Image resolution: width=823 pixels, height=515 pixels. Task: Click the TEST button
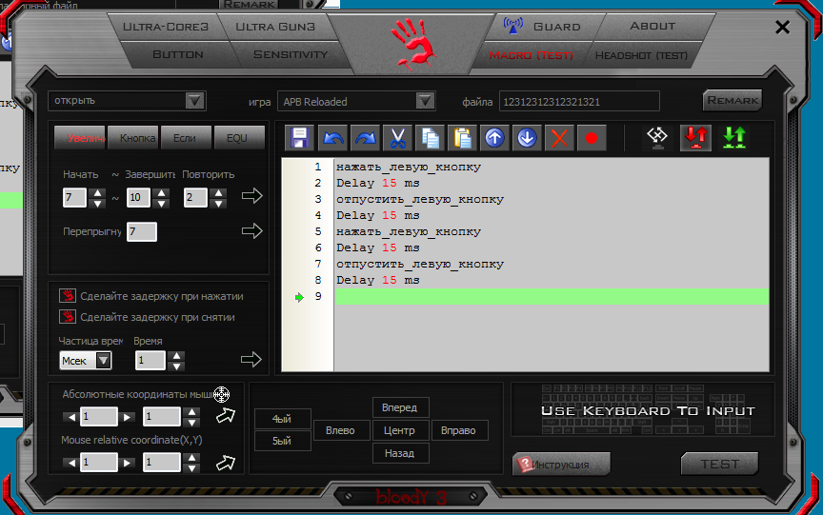[x=719, y=465]
